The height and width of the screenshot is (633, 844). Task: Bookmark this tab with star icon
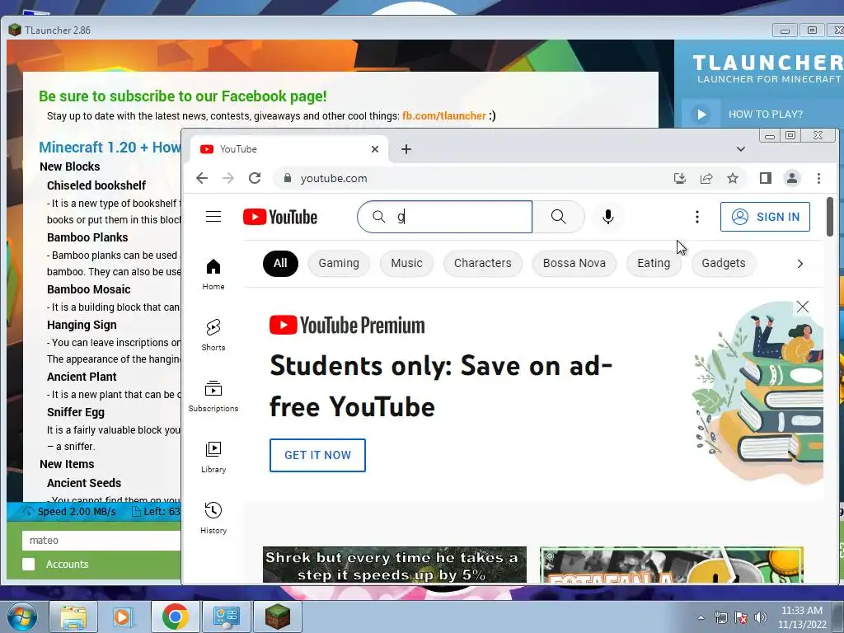coord(733,178)
